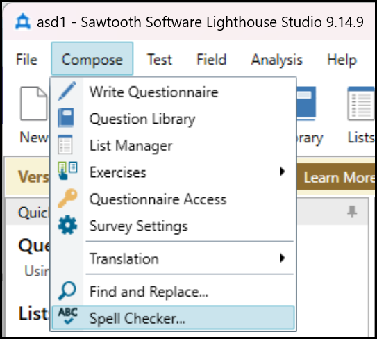Click the New blank page toolbar icon
Viewport: 377px width, 339px height.
(33, 104)
